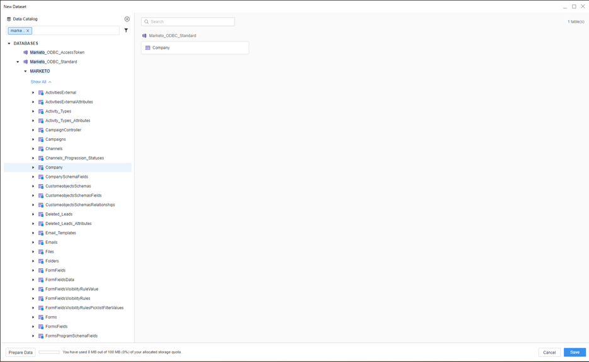Click the Prepare Data button
The width and height of the screenshot is (589, 362).
coord(21,353)
